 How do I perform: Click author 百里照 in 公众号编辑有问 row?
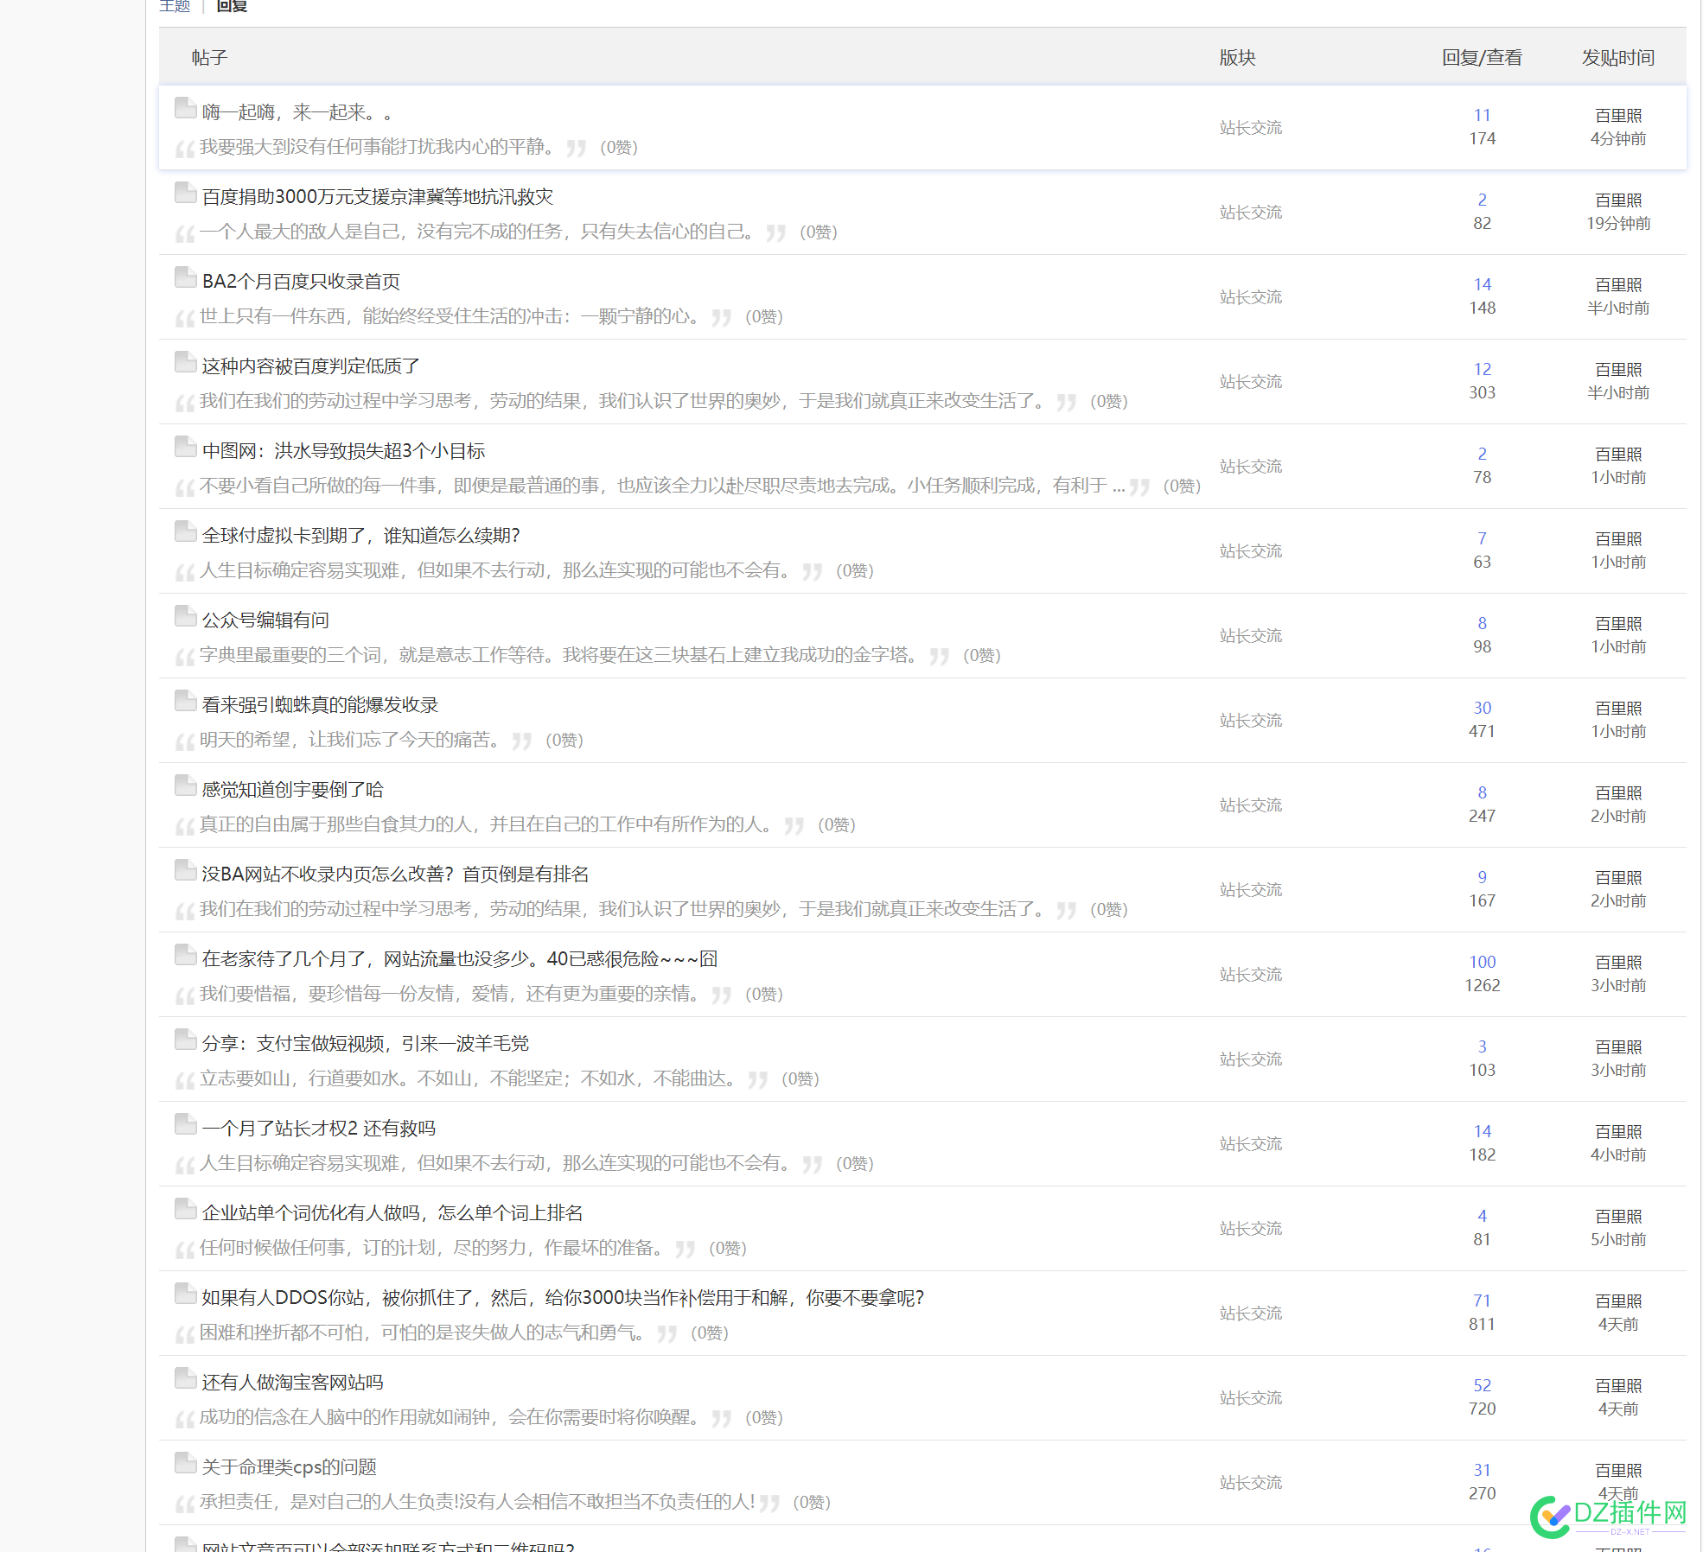(1618, 624)
